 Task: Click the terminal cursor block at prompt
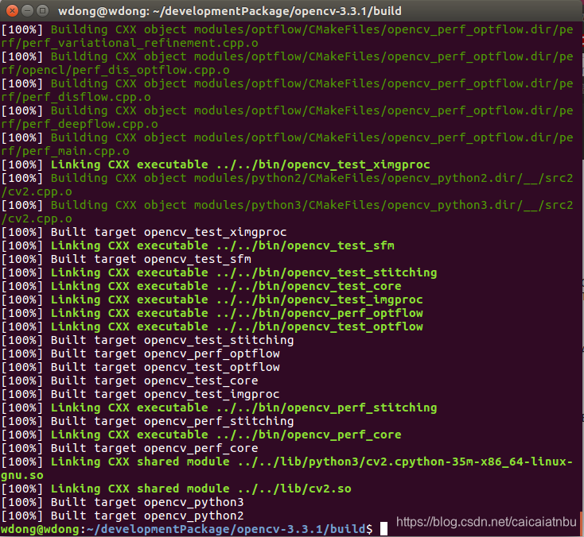pos(383,529)
